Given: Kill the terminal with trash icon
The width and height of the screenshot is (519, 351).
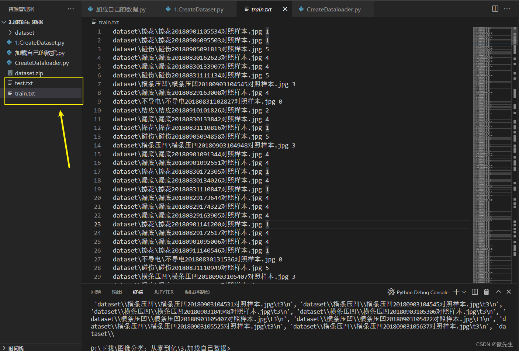Looking at the screenshot, I should click(487, 292).
